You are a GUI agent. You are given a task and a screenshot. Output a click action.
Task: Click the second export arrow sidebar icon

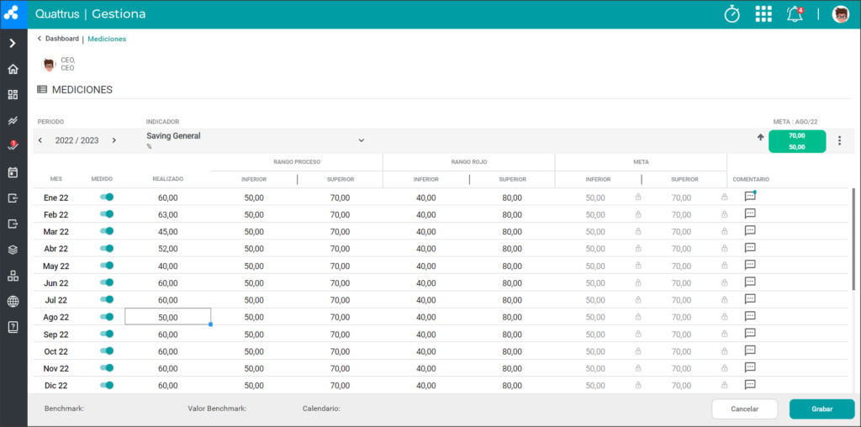(x=13, y=224)
